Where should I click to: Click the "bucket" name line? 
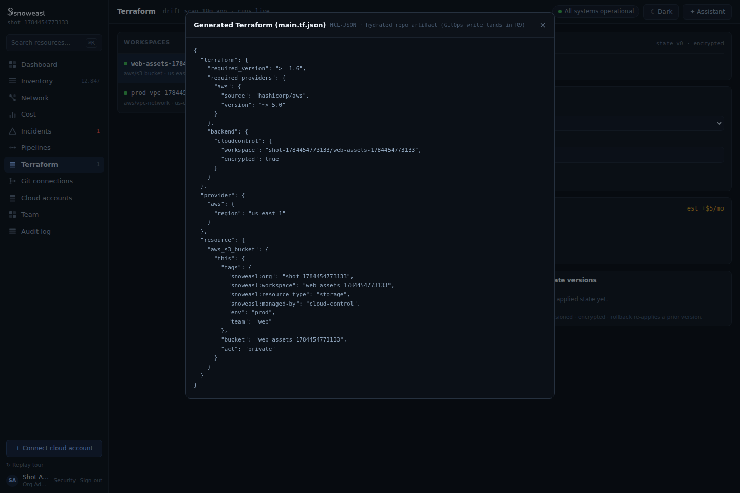point(284,340)
